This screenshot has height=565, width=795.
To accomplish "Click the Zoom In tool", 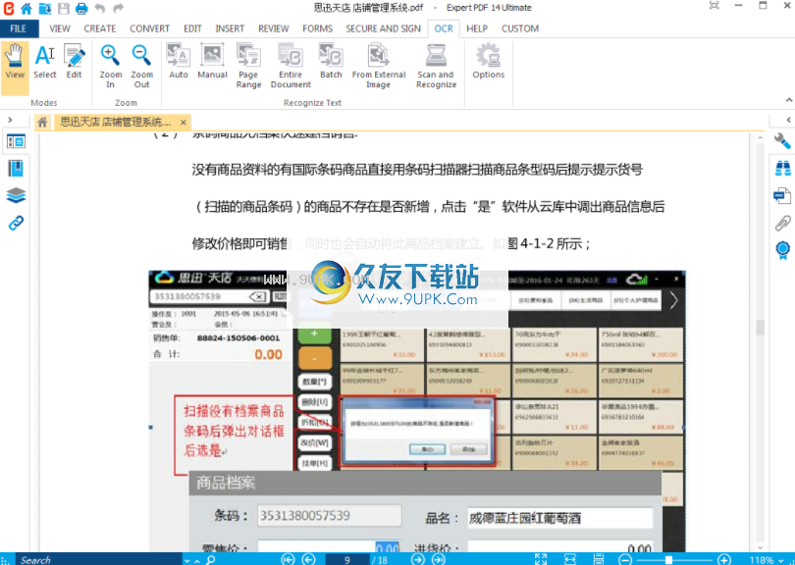I will [110, 67].
